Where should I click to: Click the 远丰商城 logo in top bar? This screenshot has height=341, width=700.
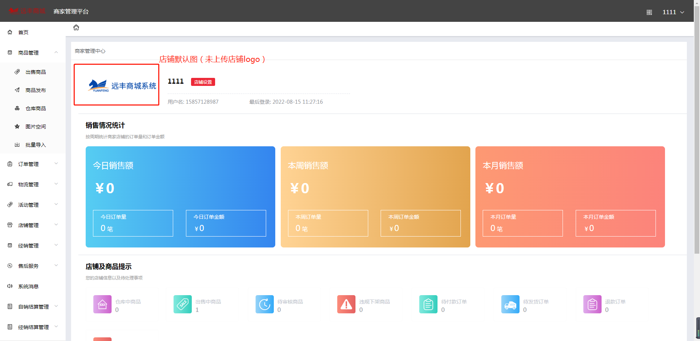pyautogui.click(x=27, y=11)
